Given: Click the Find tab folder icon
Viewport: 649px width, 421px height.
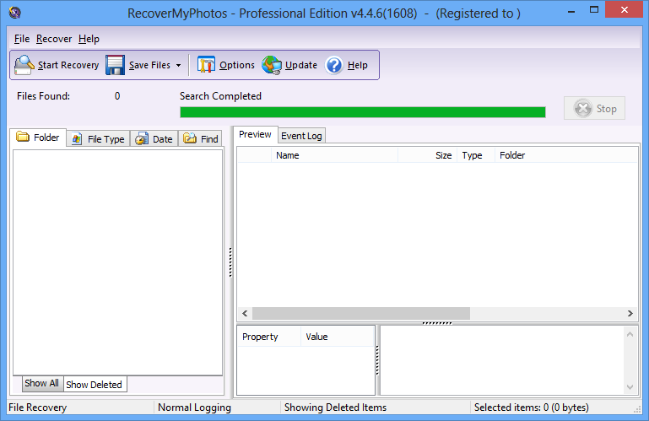Looking at the screenshot, I should pyautogui.click(x=190, y=138).
